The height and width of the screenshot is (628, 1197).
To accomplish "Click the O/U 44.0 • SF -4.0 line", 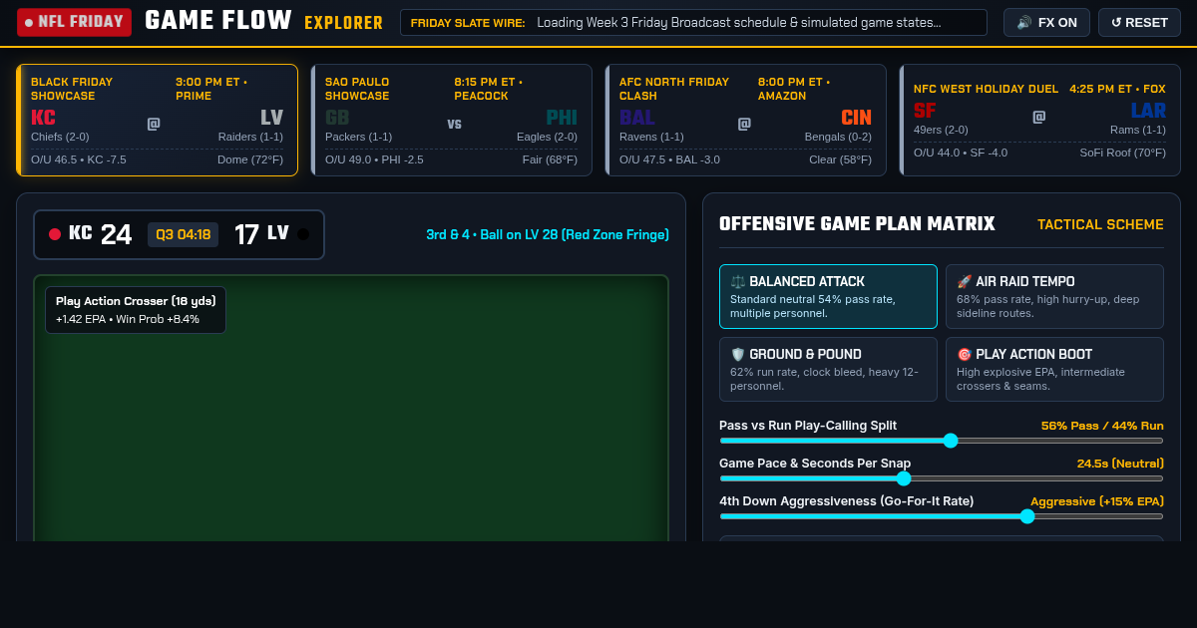I will point(961,153).
